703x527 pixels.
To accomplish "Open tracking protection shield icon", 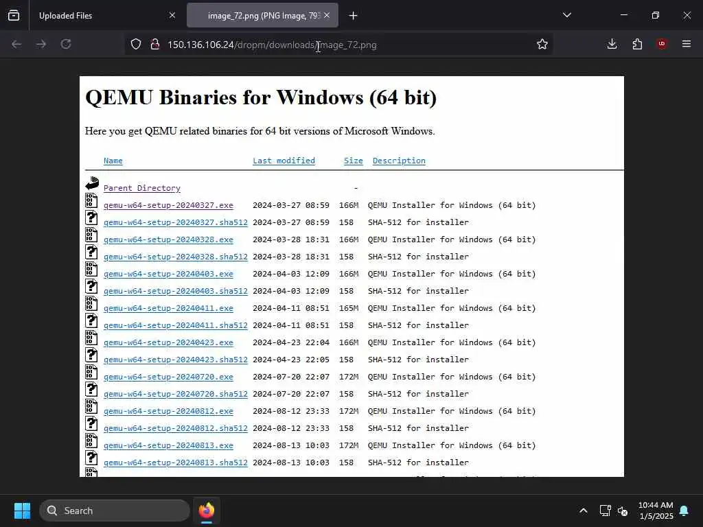I will tap(136, 44).
